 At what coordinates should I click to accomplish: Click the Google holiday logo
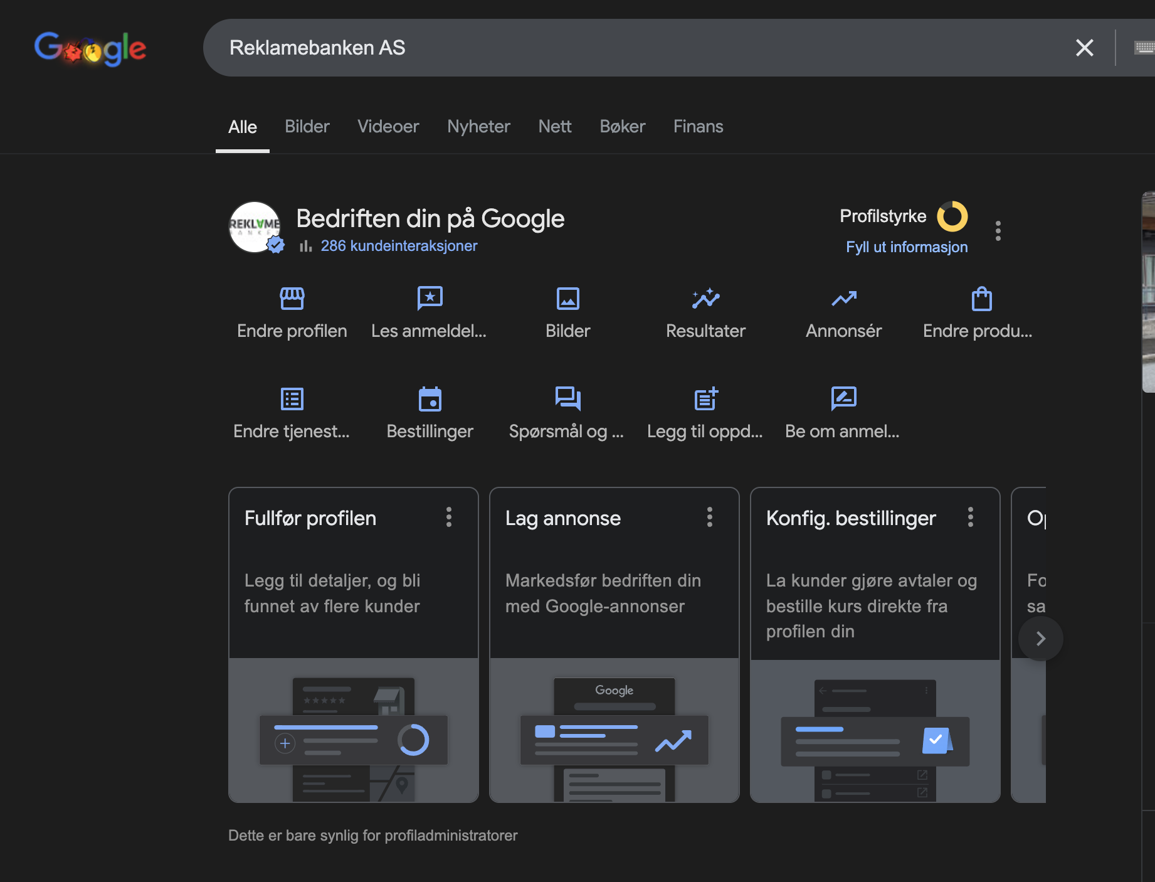coord(90,48)
